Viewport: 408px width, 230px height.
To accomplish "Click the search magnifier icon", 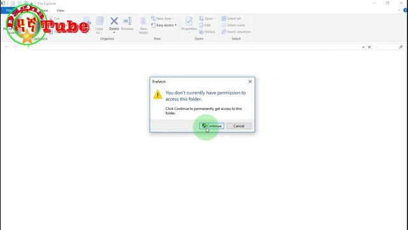I will point(401,47).
